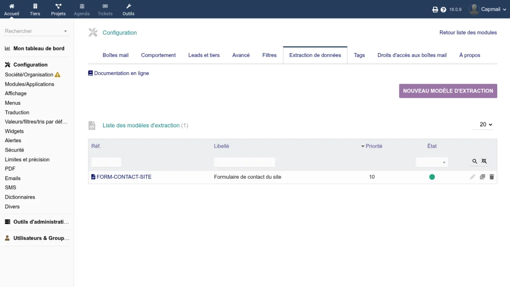Click the version number 18.0.9
The height and width of the screenshot is (287, 510).
(455, 9)
